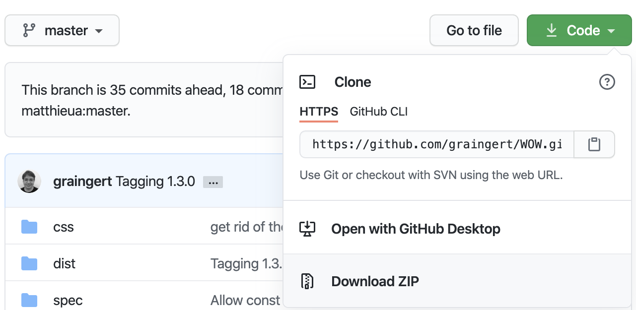Viewport: 636px width, 310px height.
Task: Open the css folder icon
Action: click(30, 226)
